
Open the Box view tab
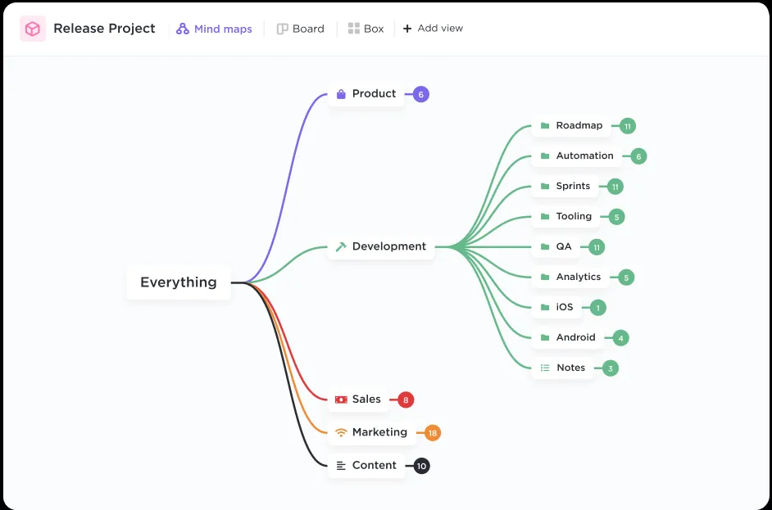click(366, 28)
